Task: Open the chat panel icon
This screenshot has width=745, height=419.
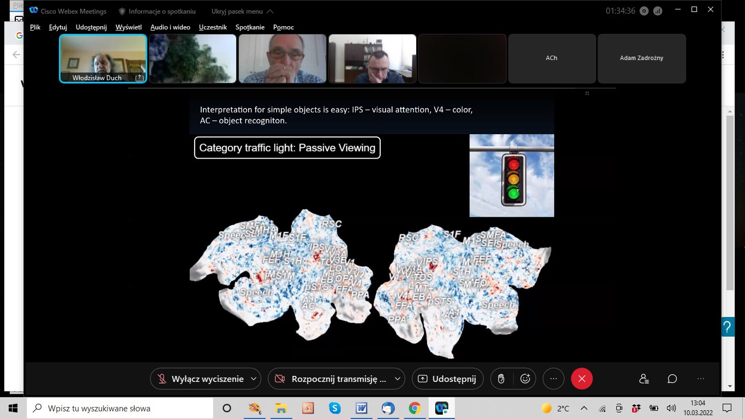Action: click(672, 379)
